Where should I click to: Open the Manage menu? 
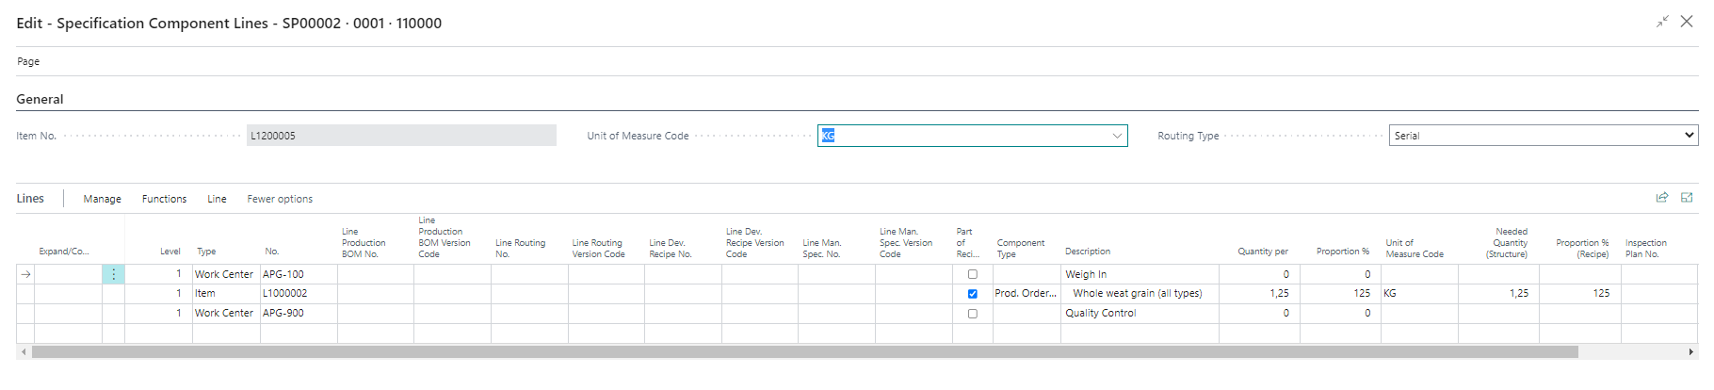pos(102,199)
